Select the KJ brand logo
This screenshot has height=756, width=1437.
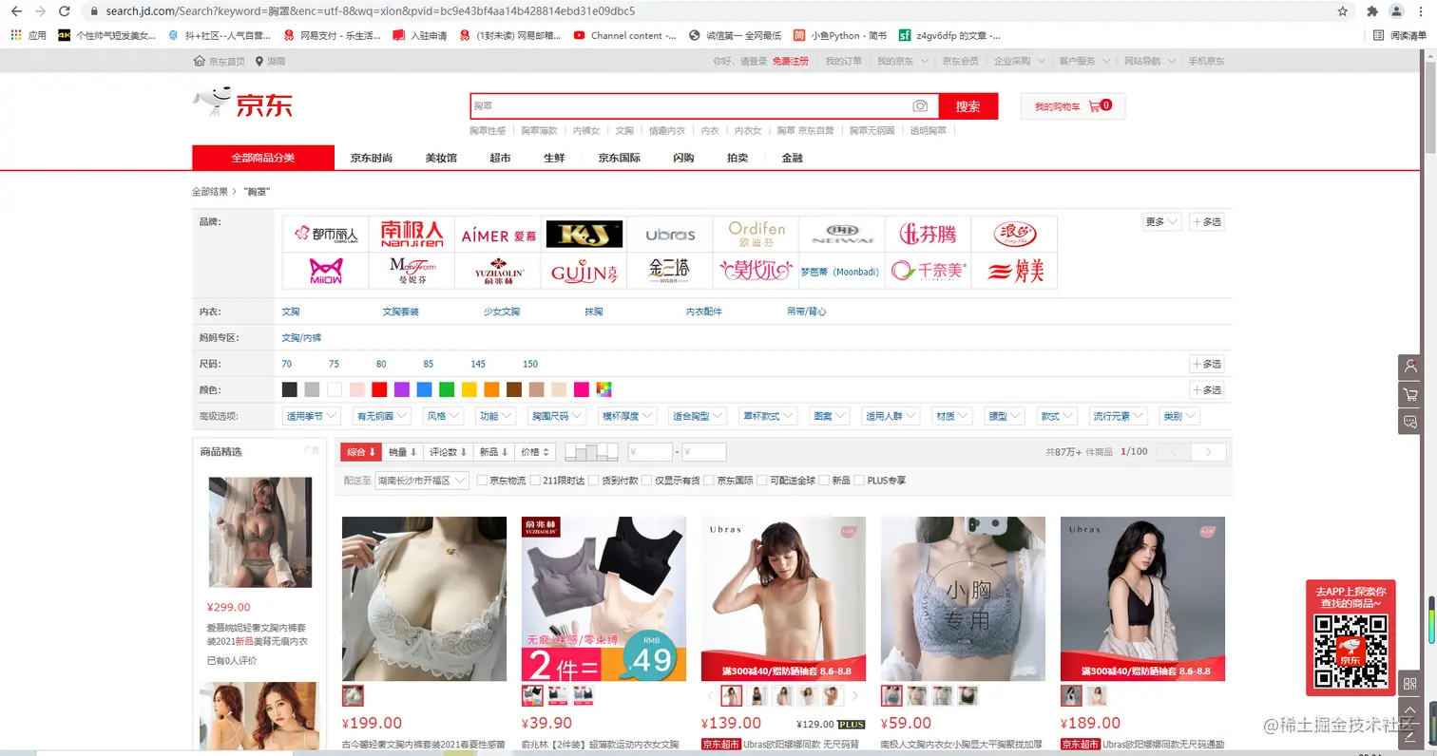pyautogui.click(x=584, y=234)
